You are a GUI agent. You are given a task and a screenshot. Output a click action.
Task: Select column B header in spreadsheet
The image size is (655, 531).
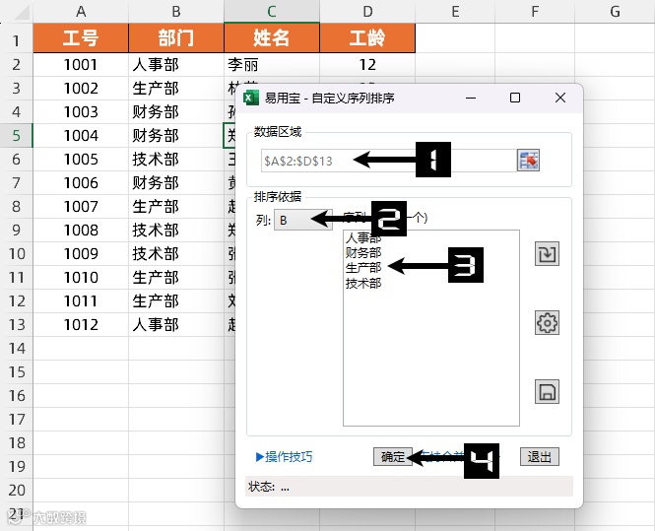coord(176,11)
